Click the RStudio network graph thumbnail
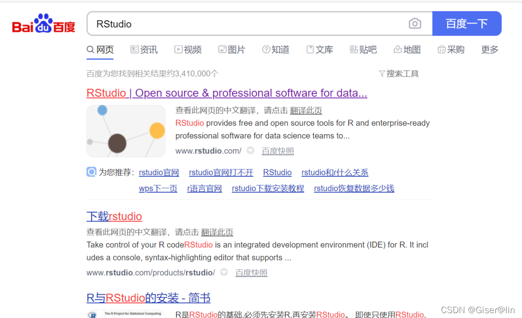522x318 pixels. tap(126, 131)
